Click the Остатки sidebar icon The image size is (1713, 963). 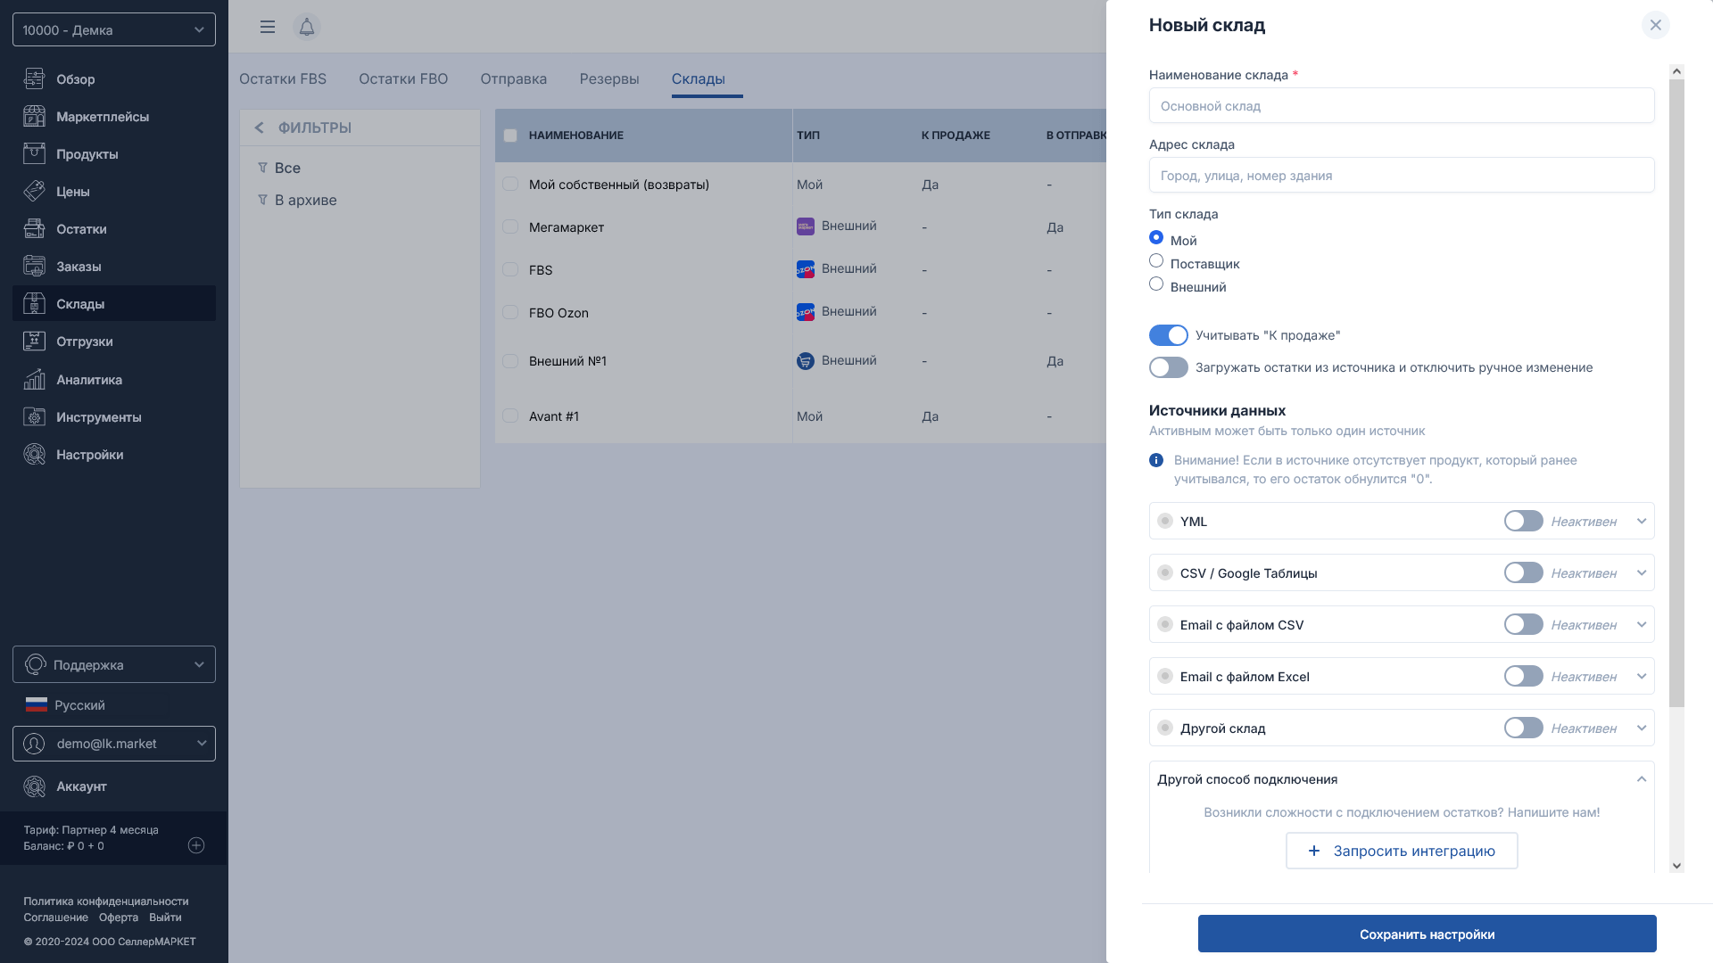pyautogui.click(x=34, y=229)
